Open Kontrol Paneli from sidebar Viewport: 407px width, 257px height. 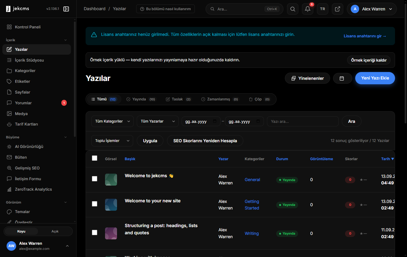pyautogui.click(x=37, y=27)
